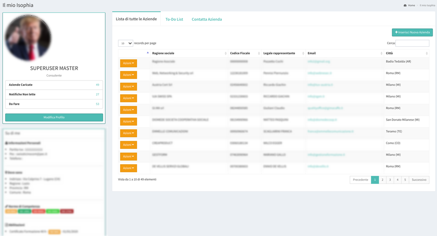Open Azioni menu for Como row
Viewport: 437px width, 236px height.
[128, 145]
